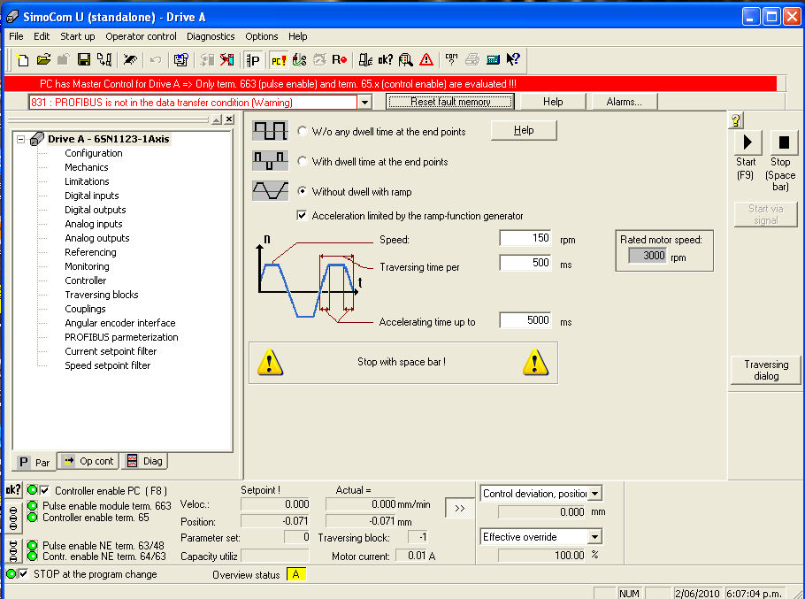Select Controller in the drive tree

85,280
